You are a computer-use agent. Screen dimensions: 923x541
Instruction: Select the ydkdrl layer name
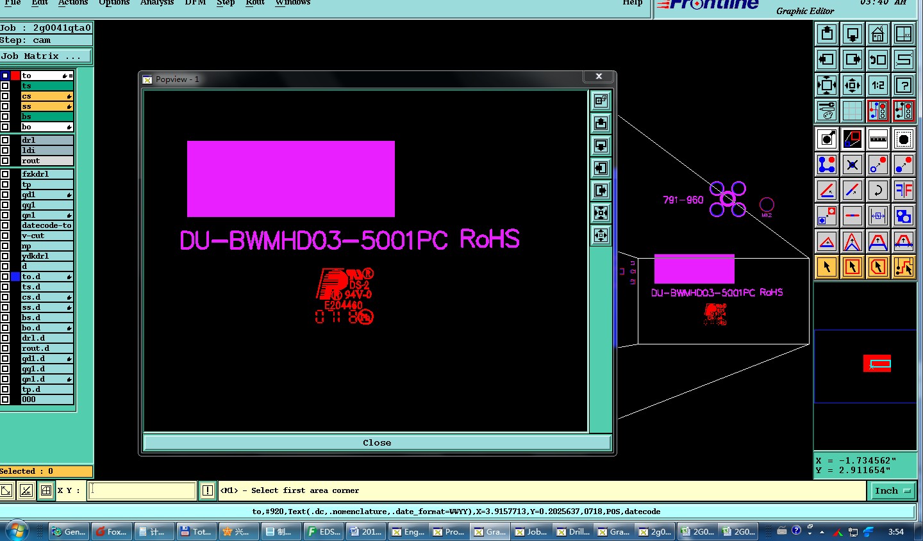click(x=47, y=256)
